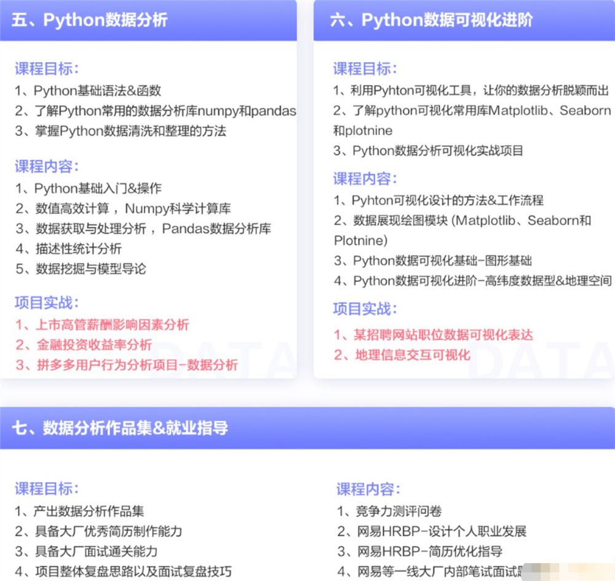Click '2、数值高效计算，Numpy科学计算库'
This screenshot has width=615, height=581.
[x=123, y=208]
